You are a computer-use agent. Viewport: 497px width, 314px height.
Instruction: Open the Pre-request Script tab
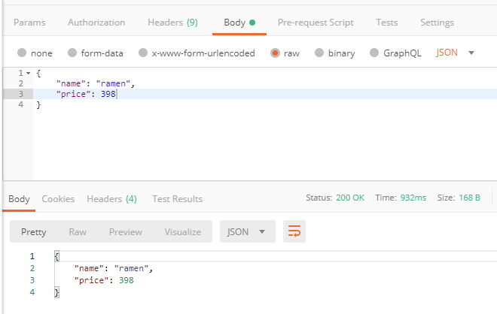(316, 23)
